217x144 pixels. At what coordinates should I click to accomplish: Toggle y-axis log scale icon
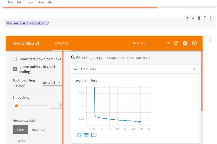point(86,135)
